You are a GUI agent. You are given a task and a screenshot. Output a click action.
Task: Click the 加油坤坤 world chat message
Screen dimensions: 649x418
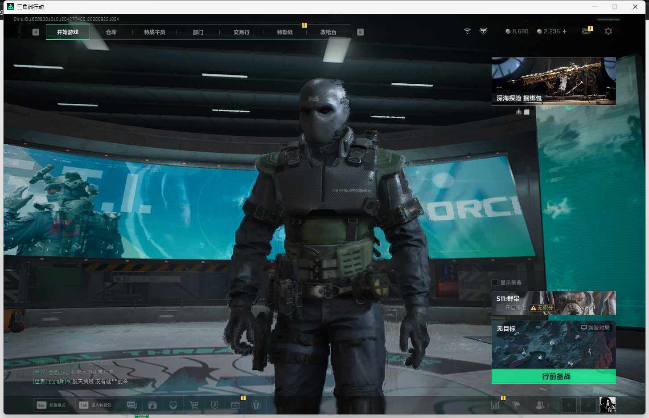[80, 381]
